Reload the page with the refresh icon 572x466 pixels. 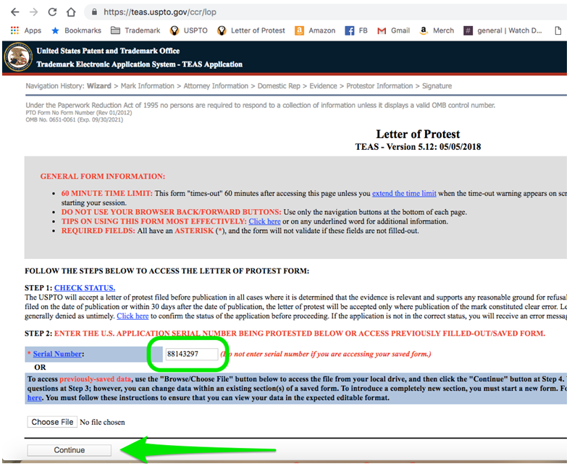[53, 12]
